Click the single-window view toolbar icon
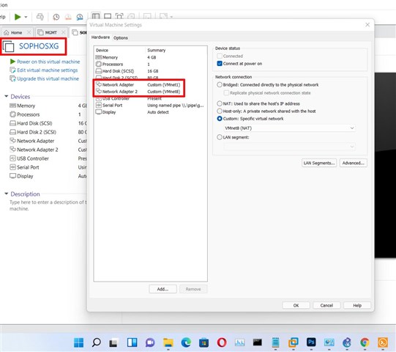 click(108, 17)
